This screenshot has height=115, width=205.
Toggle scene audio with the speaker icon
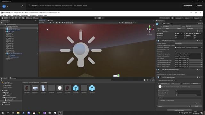(x=60, y=23)
